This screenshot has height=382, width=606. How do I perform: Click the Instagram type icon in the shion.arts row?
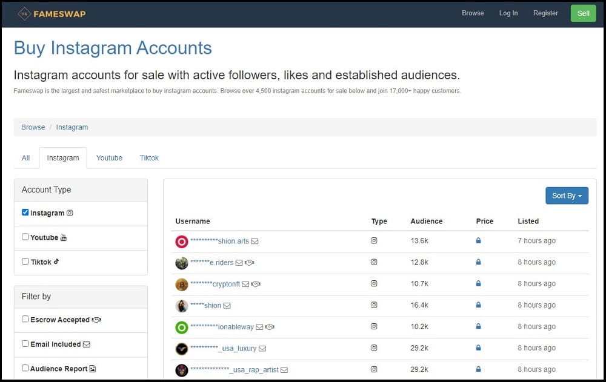coord(374,240)
